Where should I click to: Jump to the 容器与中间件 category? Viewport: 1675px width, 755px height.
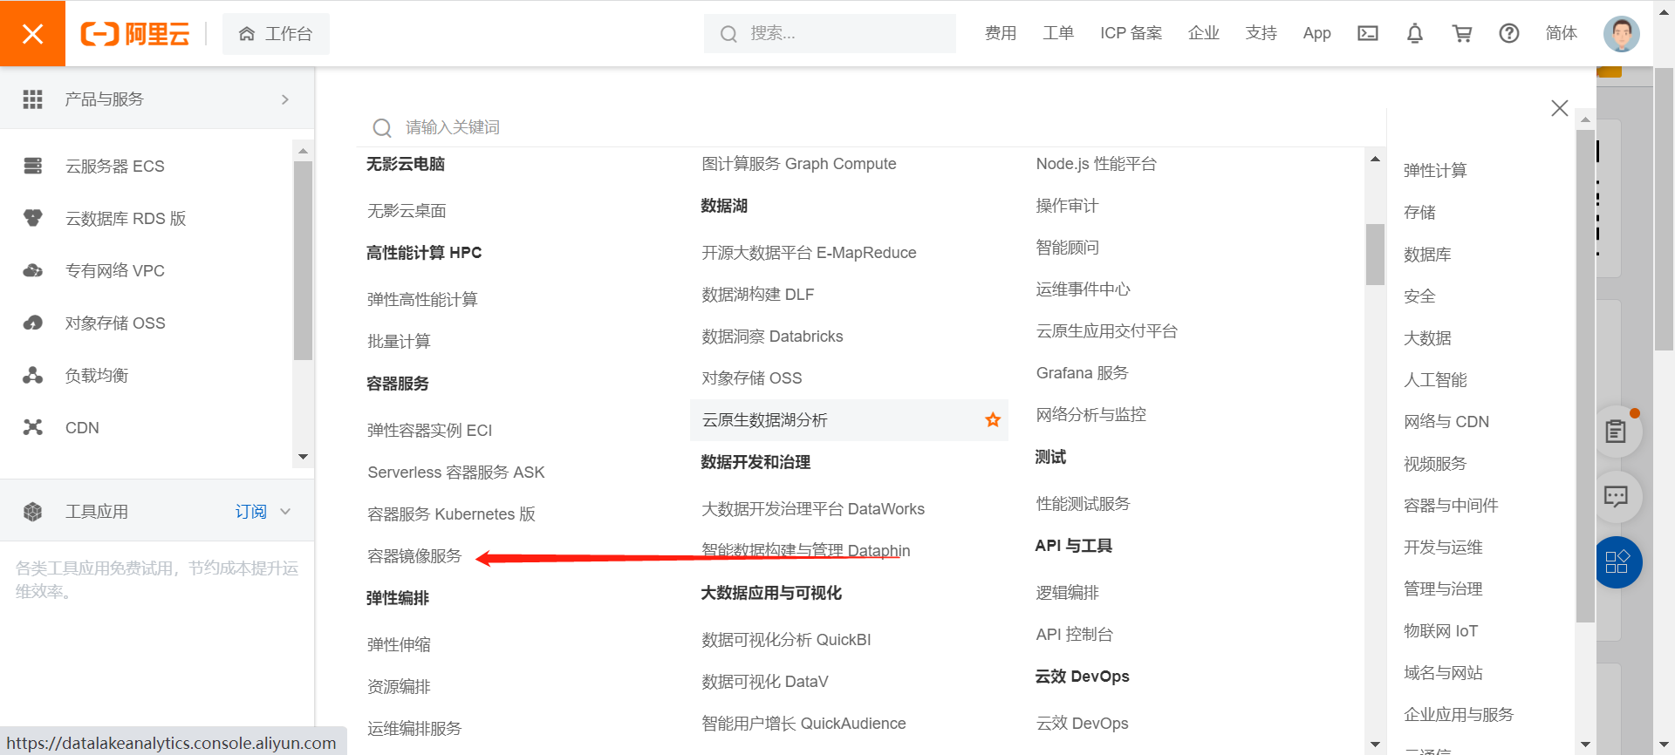pyautogui.click(x=1451, y=506)
